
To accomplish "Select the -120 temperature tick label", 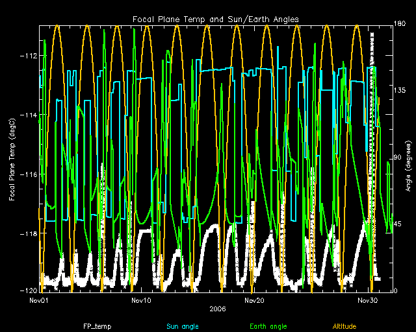I will click(27, 291).
